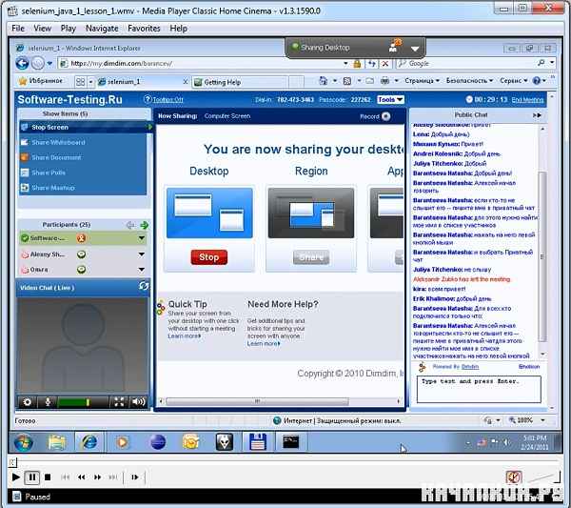Open the dropdown arrow for participant Software-...
The image size is (571, 508).
pyautogui.click(x=142, y=238)
